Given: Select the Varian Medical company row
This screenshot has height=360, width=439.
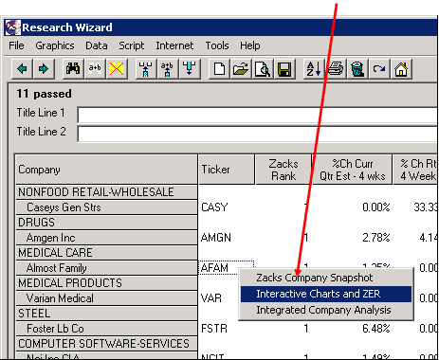Looking at the screenshot, I should click(x=106, y=298).
